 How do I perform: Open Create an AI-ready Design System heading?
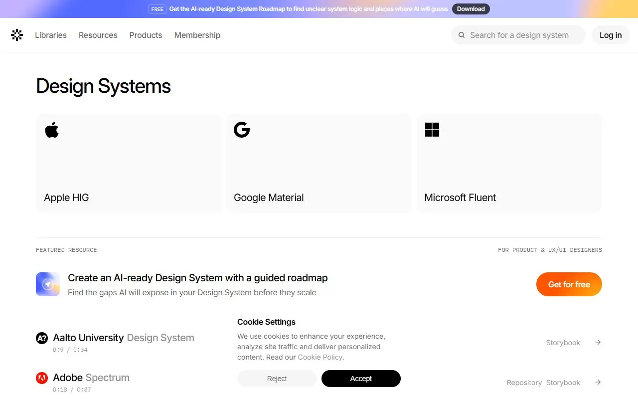click(x=198, y=278)
